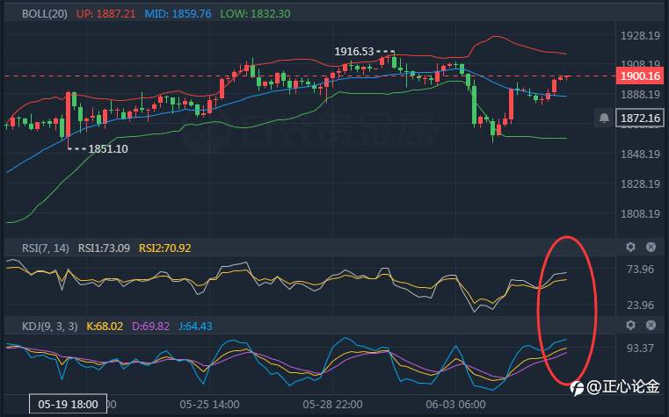669x417 pixels.
Task: Click the price alert bell icon
Action: click(x=604, y=118)
